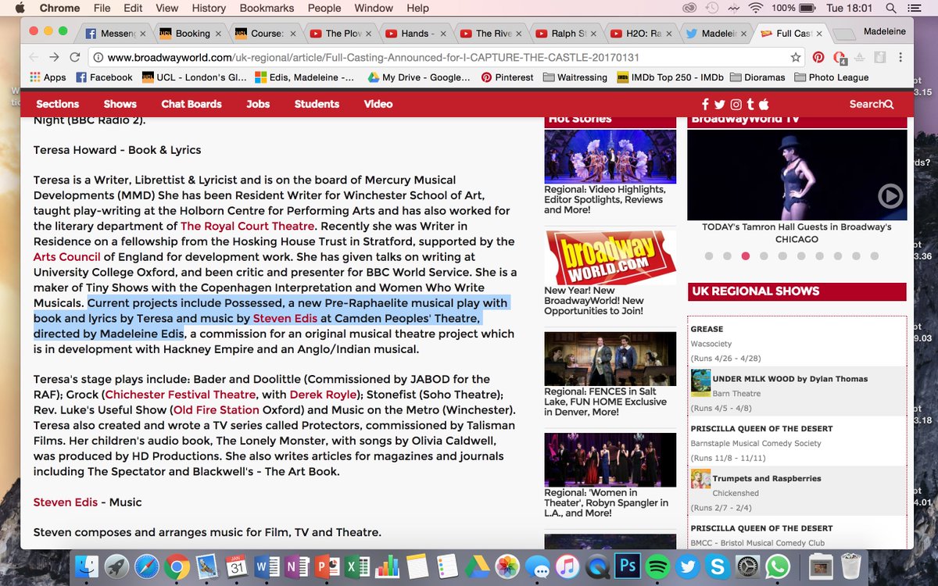
Task: Reload the page with the refresh icon
Action: [75, 57]
